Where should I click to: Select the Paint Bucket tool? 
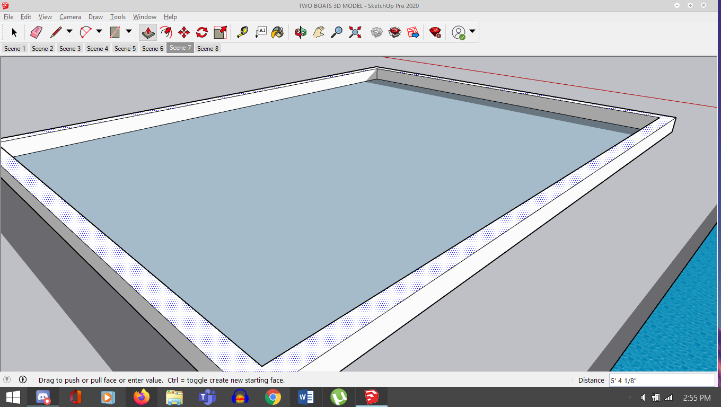coord(277,32)
